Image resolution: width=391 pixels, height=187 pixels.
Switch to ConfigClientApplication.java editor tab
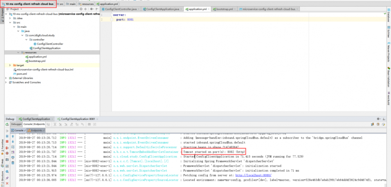click(162, 9)
